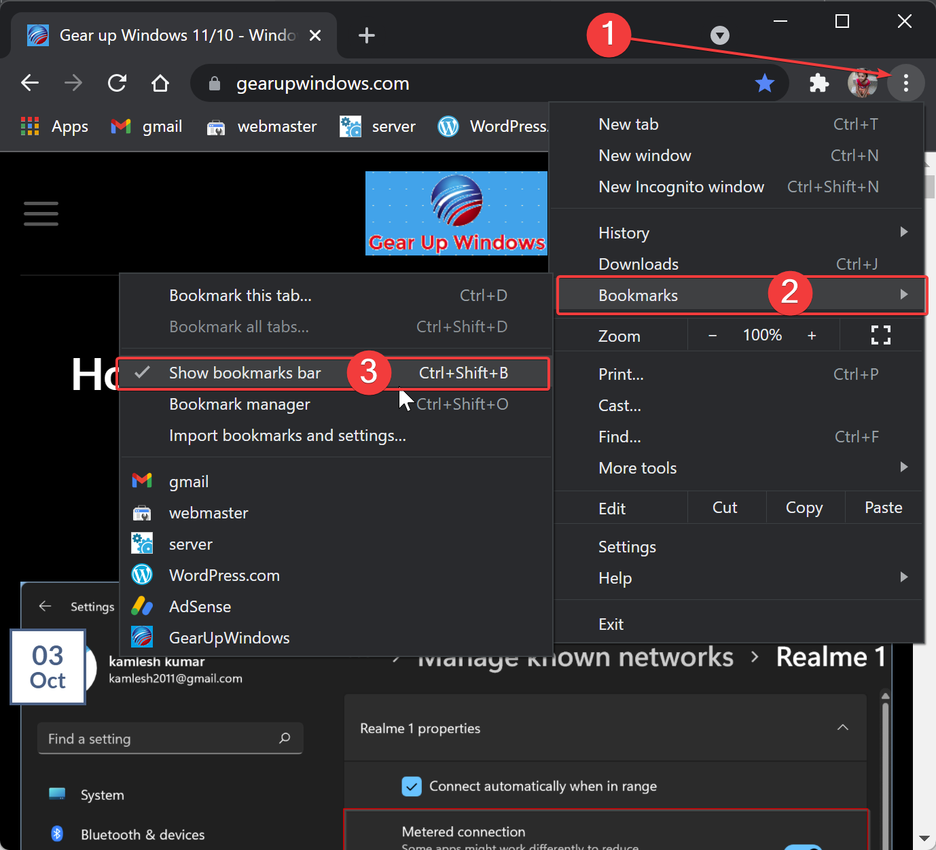Go to the home page button
936x850 pixels.
pyautogui.click(x=160, y=83)
